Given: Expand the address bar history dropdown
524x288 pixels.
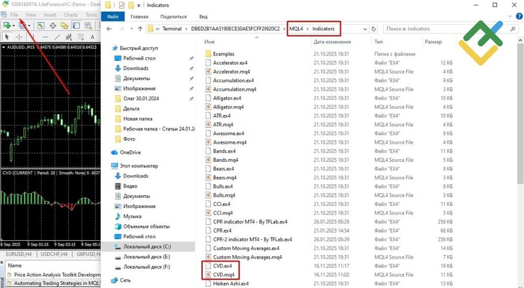Looking at the screenshot, I should point(363,29).
